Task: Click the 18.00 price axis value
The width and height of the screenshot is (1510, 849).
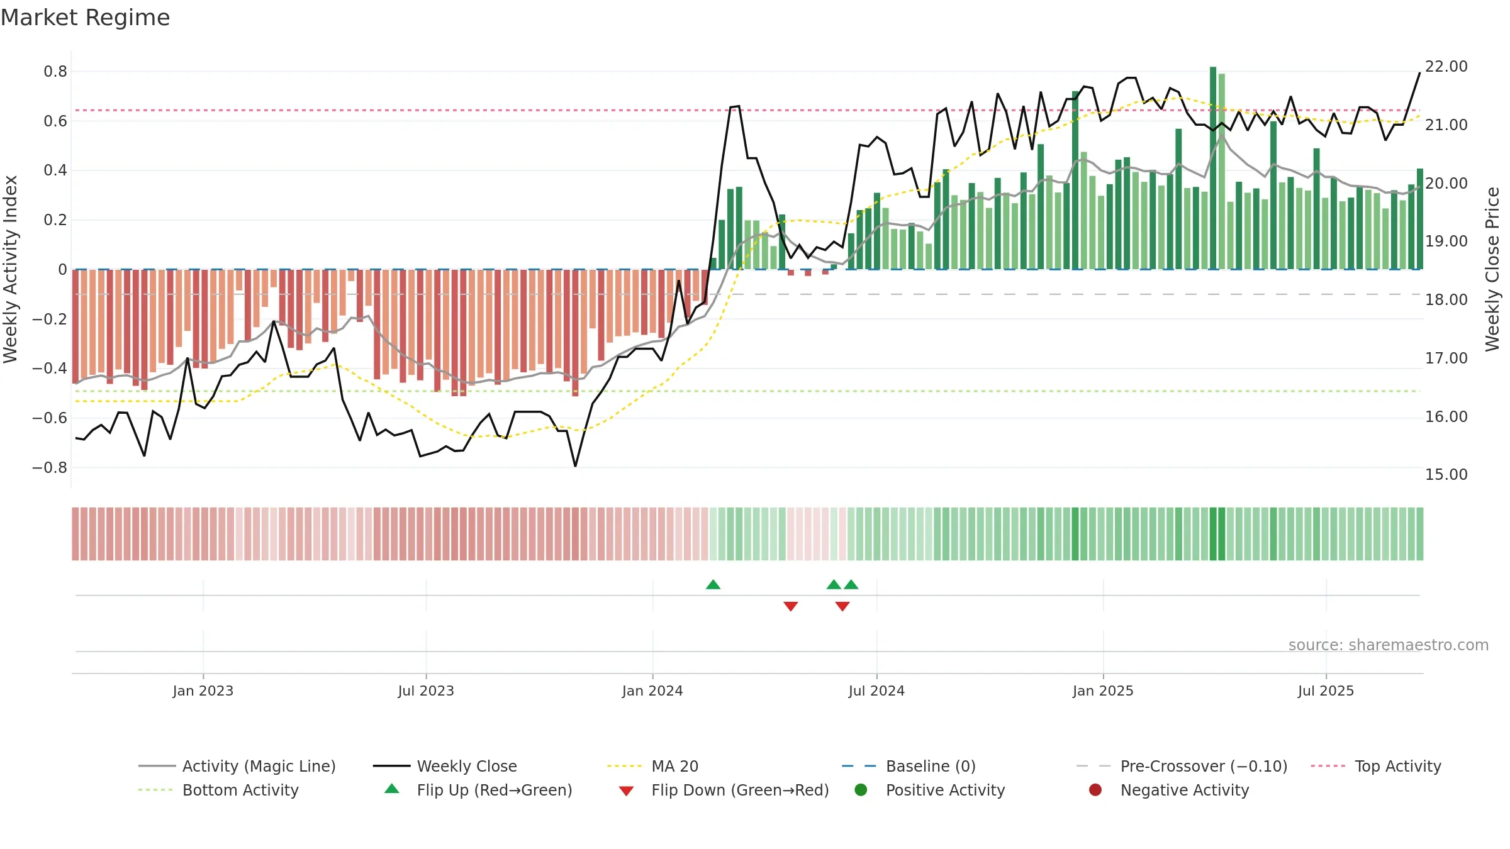Action: click(1446, 300)
